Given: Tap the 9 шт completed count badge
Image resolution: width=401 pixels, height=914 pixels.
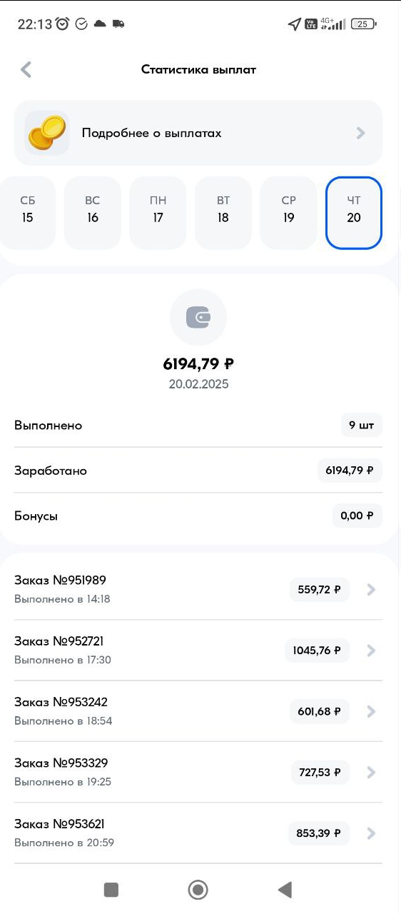Looking at the screenshot, I should tap(362, 425).
